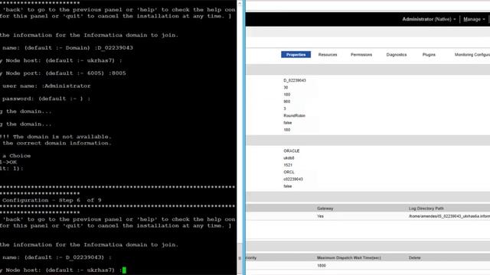Click the Delete column header
490x275 pixels.
pos(414,258)
